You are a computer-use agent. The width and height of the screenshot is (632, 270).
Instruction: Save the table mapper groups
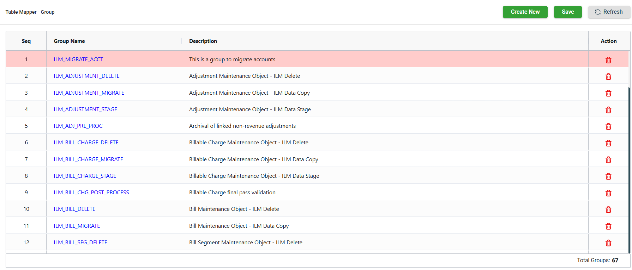[567, 12]
